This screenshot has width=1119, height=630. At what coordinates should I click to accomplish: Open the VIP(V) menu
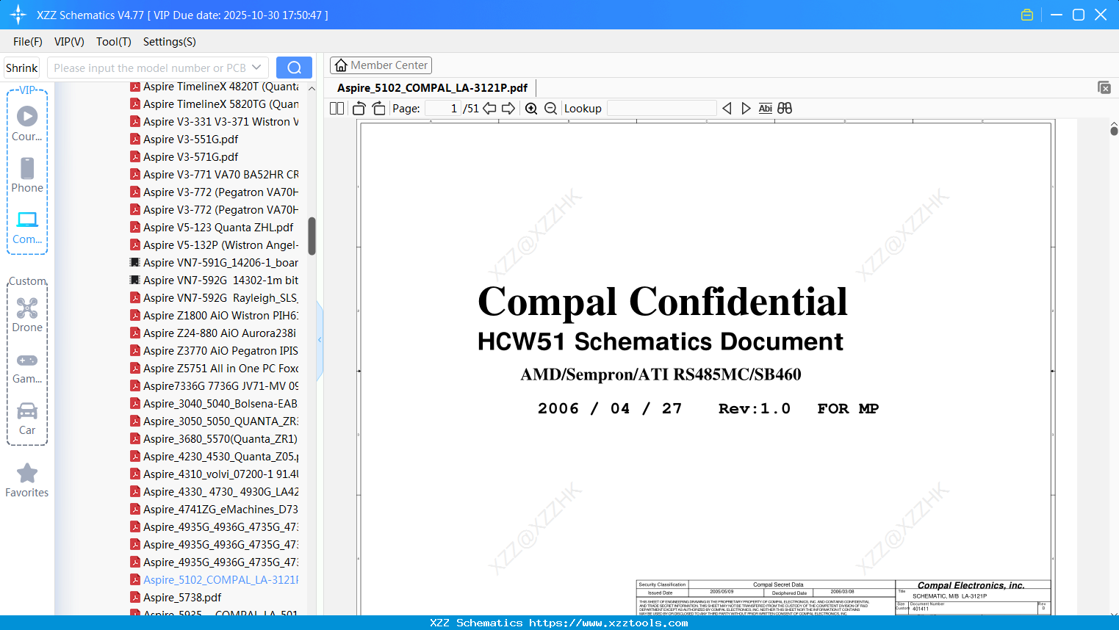click(x=69, y=42)
